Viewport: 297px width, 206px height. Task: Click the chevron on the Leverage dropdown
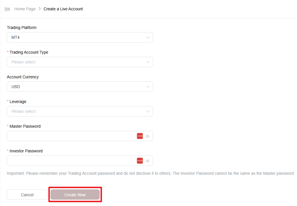click(148, 111)
